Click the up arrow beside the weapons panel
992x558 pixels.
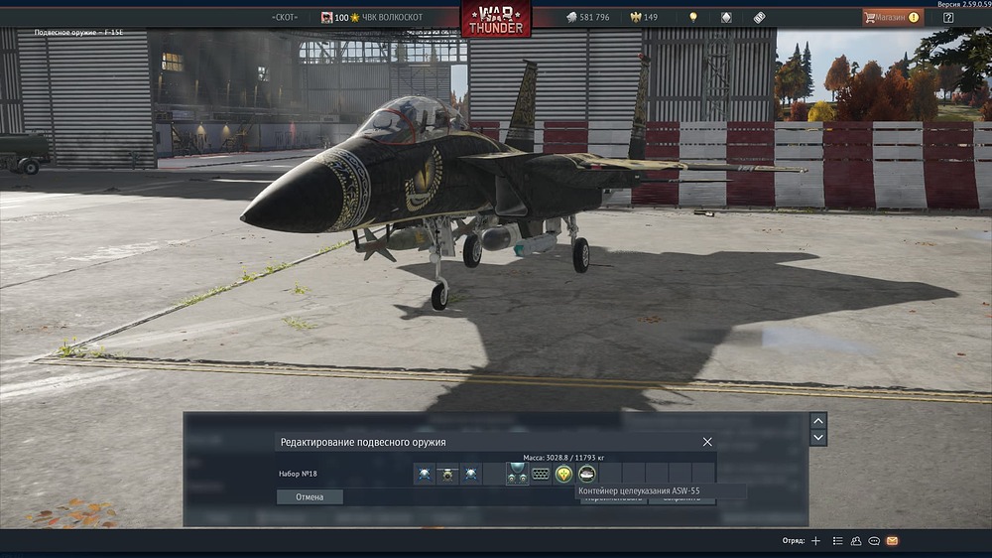[818, 421]
